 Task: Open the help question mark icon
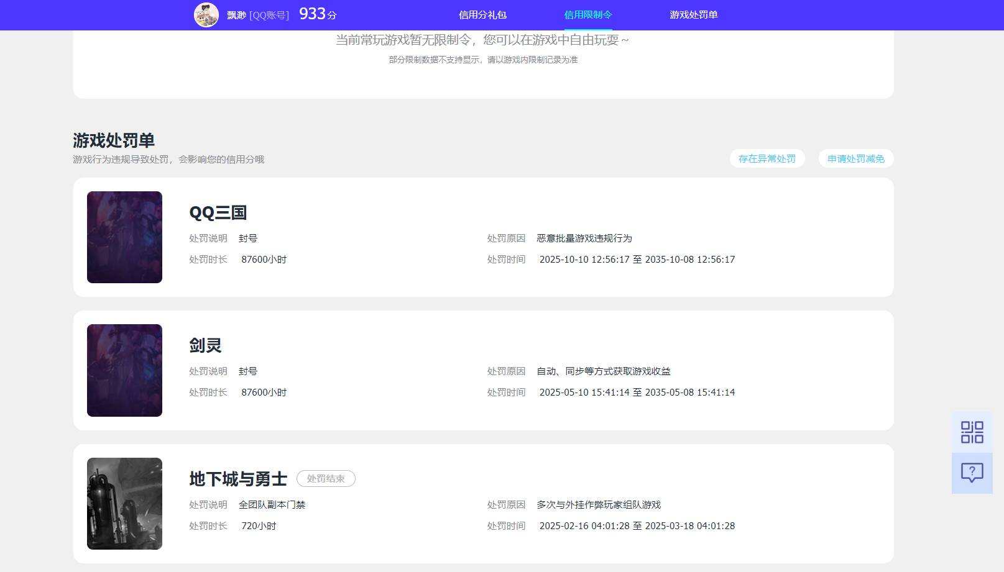click(x=972, y=473)
